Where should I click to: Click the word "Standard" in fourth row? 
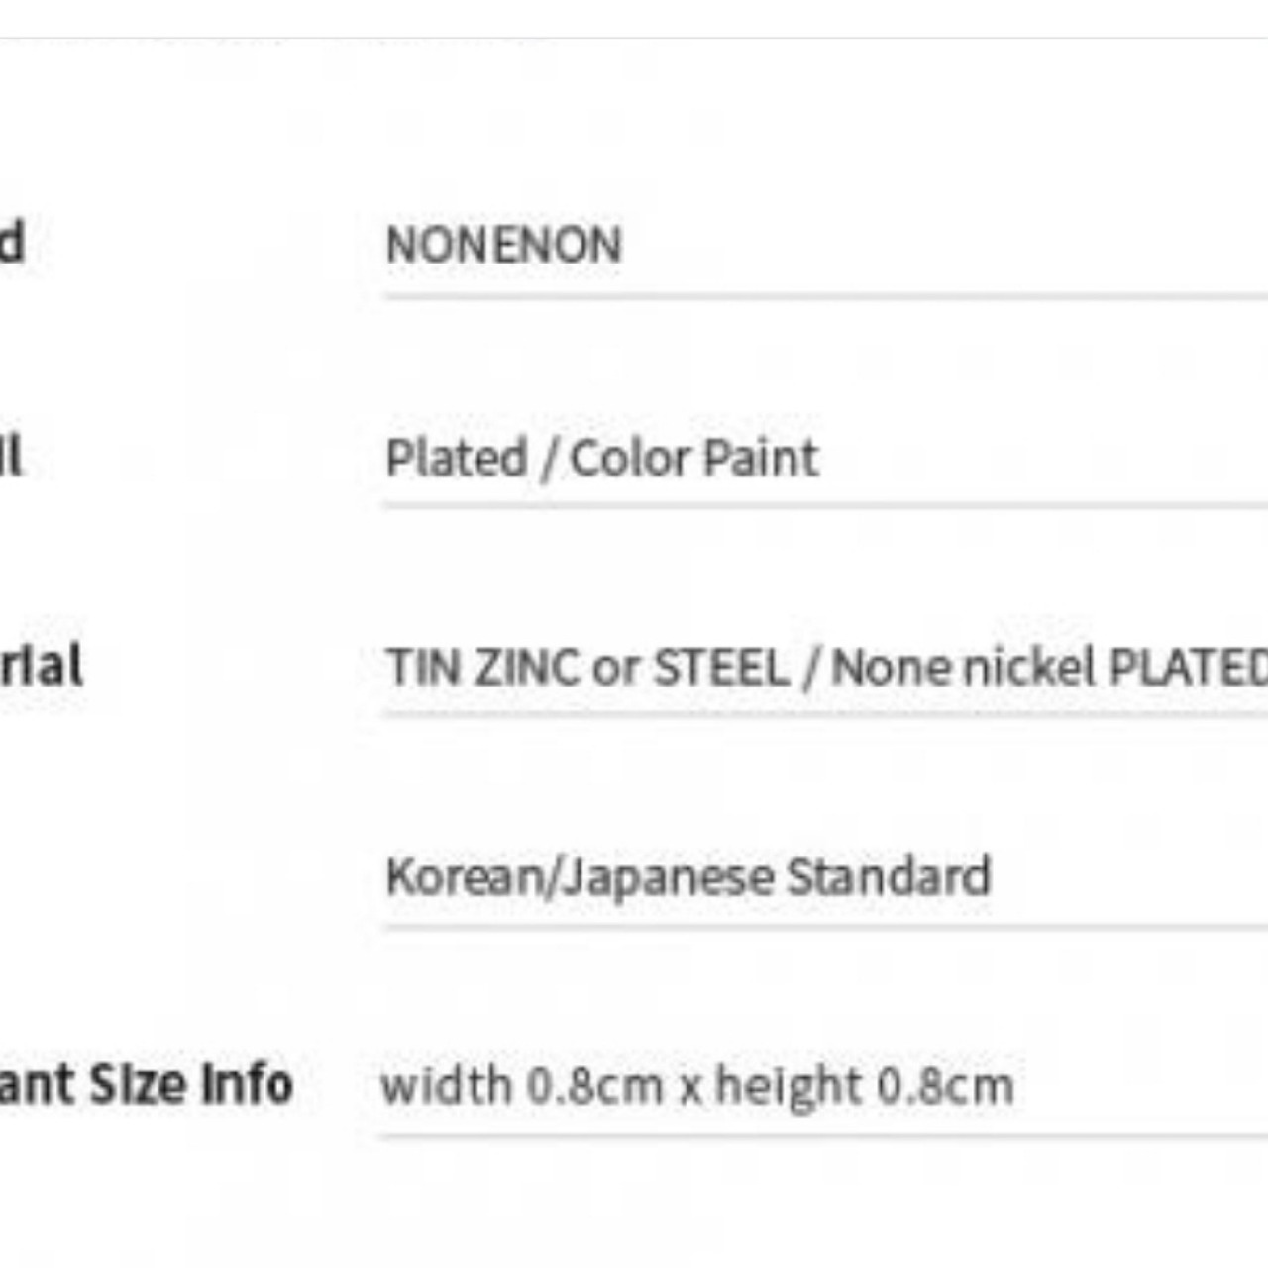(888, 877)
